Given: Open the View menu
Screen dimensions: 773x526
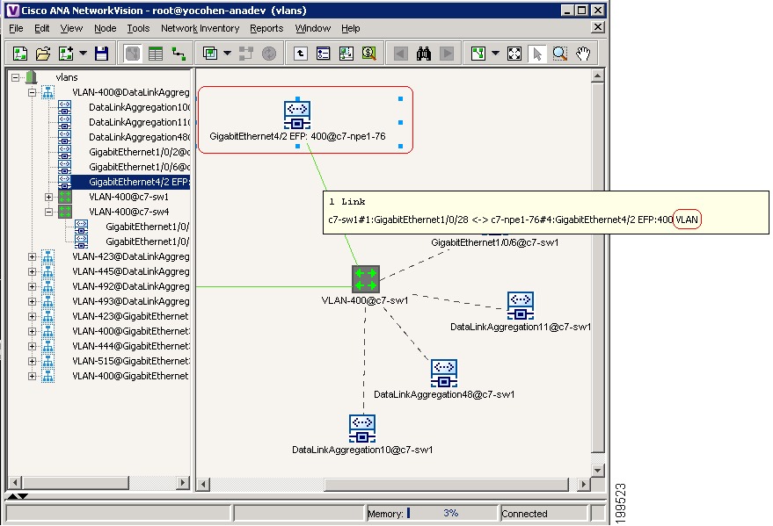Looking at the screenshot, I should click(x=71, y=28).
